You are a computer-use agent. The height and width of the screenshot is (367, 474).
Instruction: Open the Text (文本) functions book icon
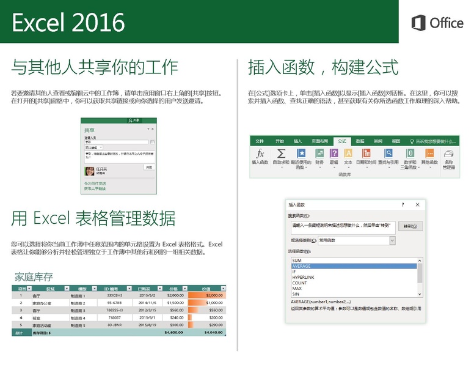coord(348,154)
